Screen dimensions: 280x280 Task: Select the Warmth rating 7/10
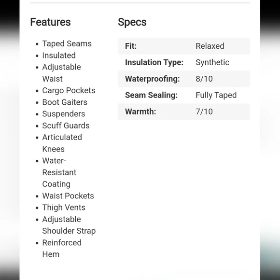tap(204, 112)
